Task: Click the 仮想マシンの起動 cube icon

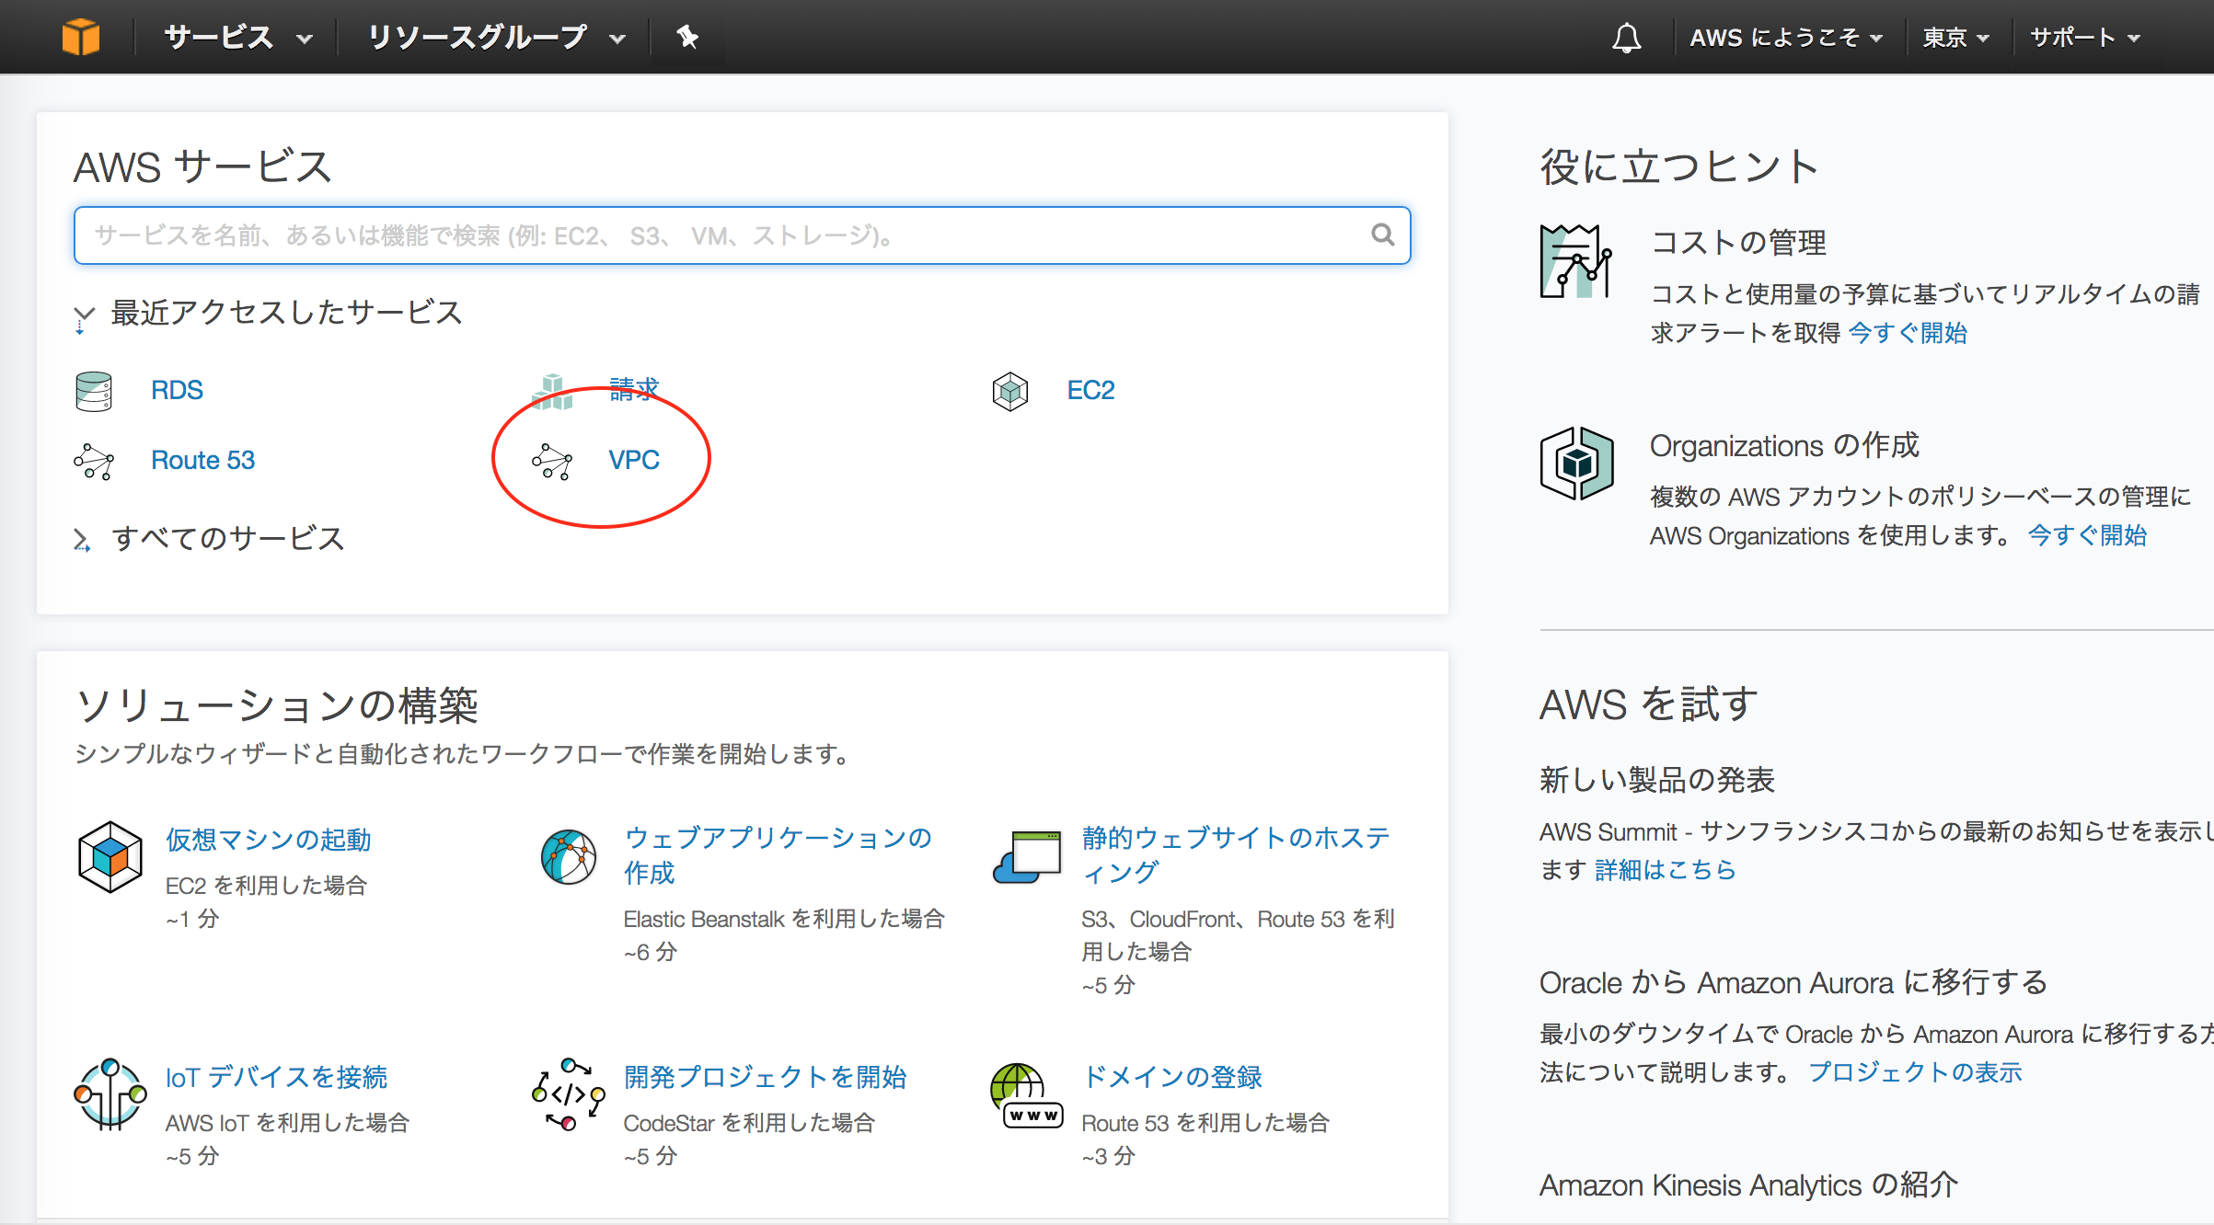Action: pyautogui.click(x=110, y=857)
